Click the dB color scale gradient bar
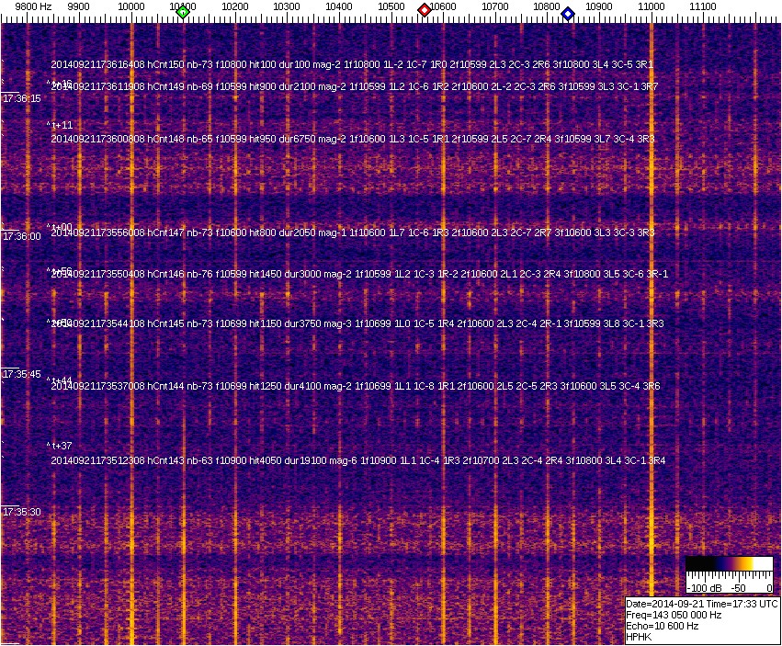782x646 pixels. click(730, 564)
